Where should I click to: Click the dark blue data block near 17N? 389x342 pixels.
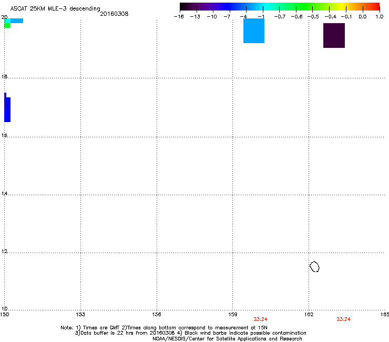coord(7,107)
